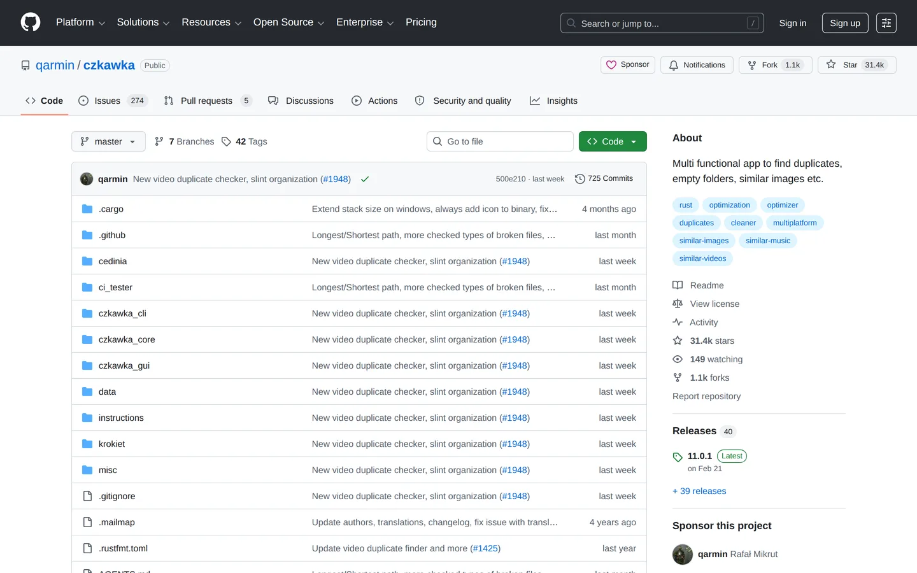Click Report repository
The image size is (917, 573).
pyautogui.click(x=706, y=396)
